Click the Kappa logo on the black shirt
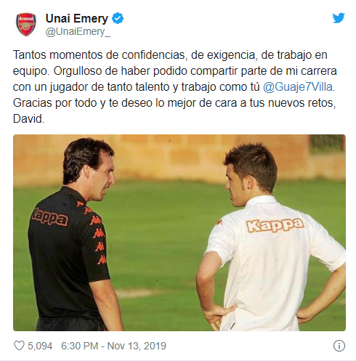This screenshot has width=356, height=361. click(49, 217)
